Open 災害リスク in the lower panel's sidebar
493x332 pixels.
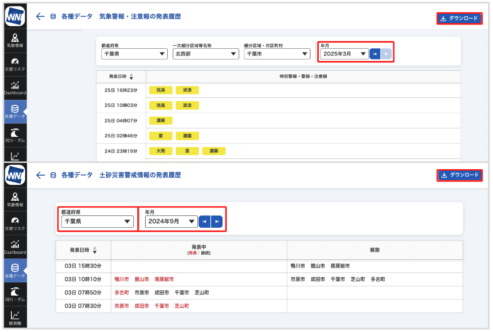(x=15, y=224)
